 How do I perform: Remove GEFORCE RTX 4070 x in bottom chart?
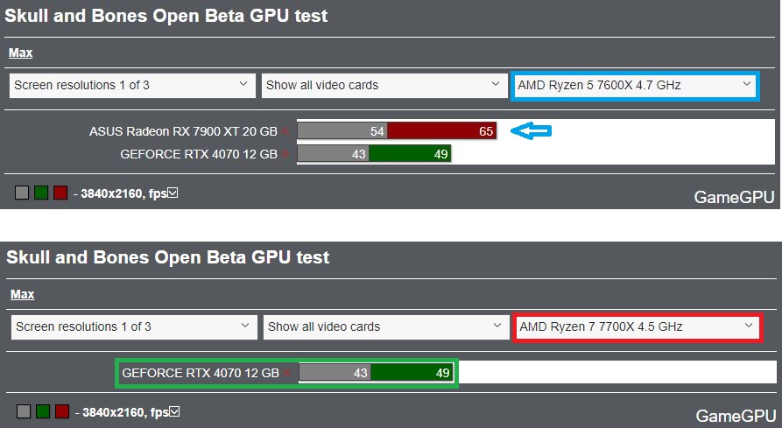(x=286, y=373)
